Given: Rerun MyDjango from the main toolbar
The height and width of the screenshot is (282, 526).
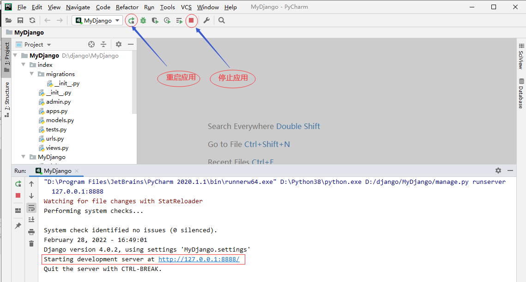Looking at the screenshot, I should coord(132,20).
